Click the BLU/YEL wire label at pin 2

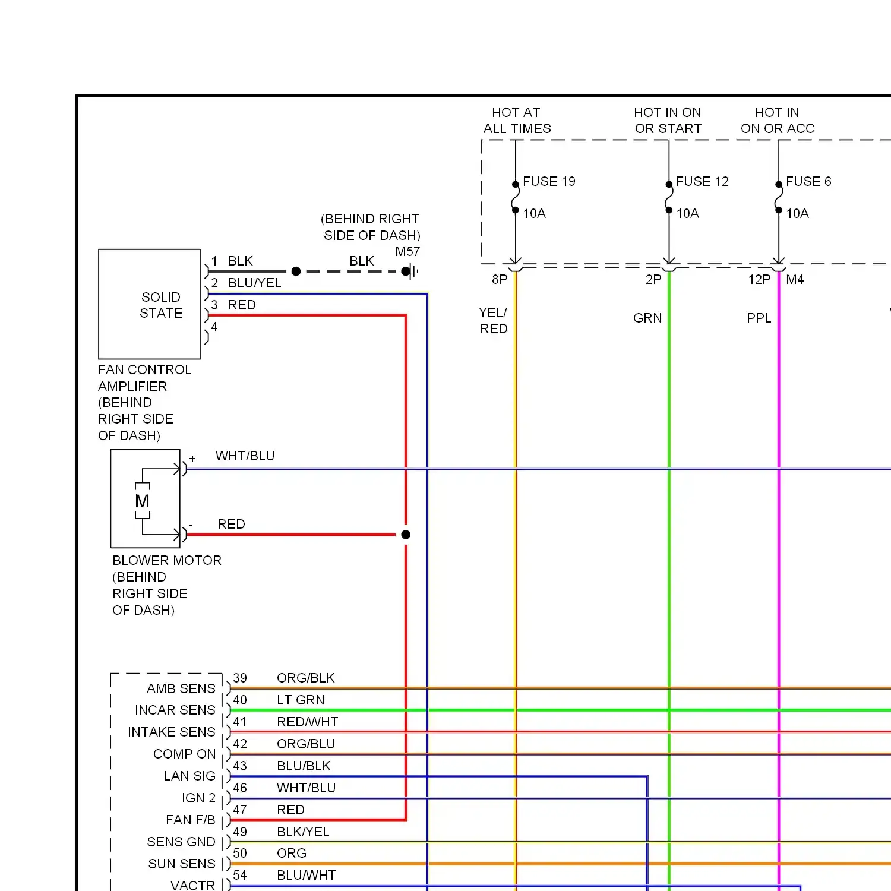(x=255, y=283)
